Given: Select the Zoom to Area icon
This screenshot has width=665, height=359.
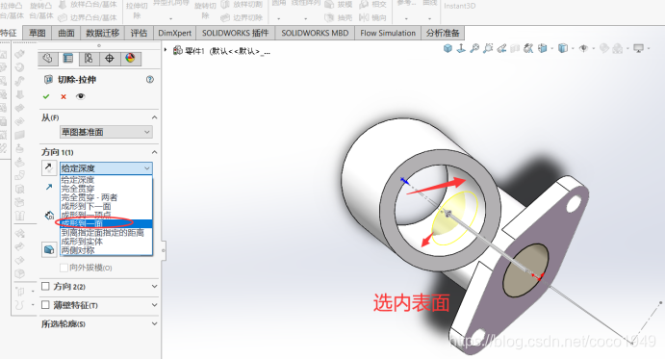Looking at the screenshot, I should [x=488, y=48].
